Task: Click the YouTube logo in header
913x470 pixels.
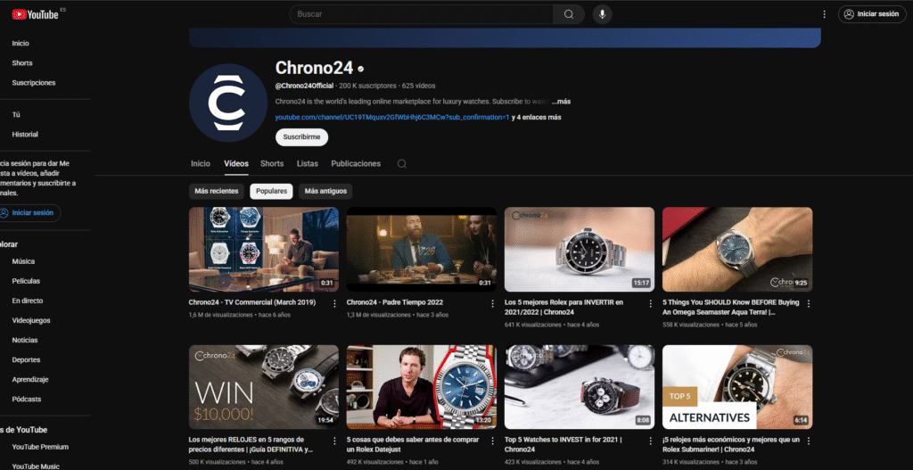Action: click(35, 14)
